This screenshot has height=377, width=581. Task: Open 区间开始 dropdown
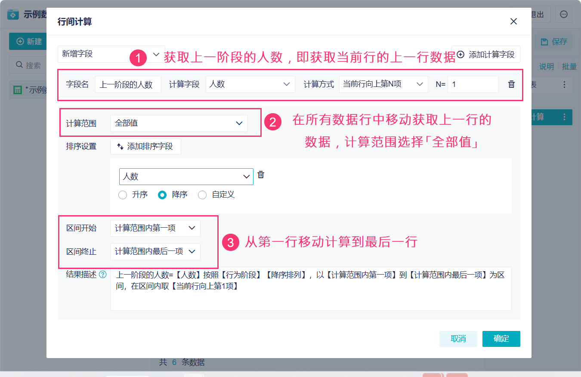tap(155, 228)
